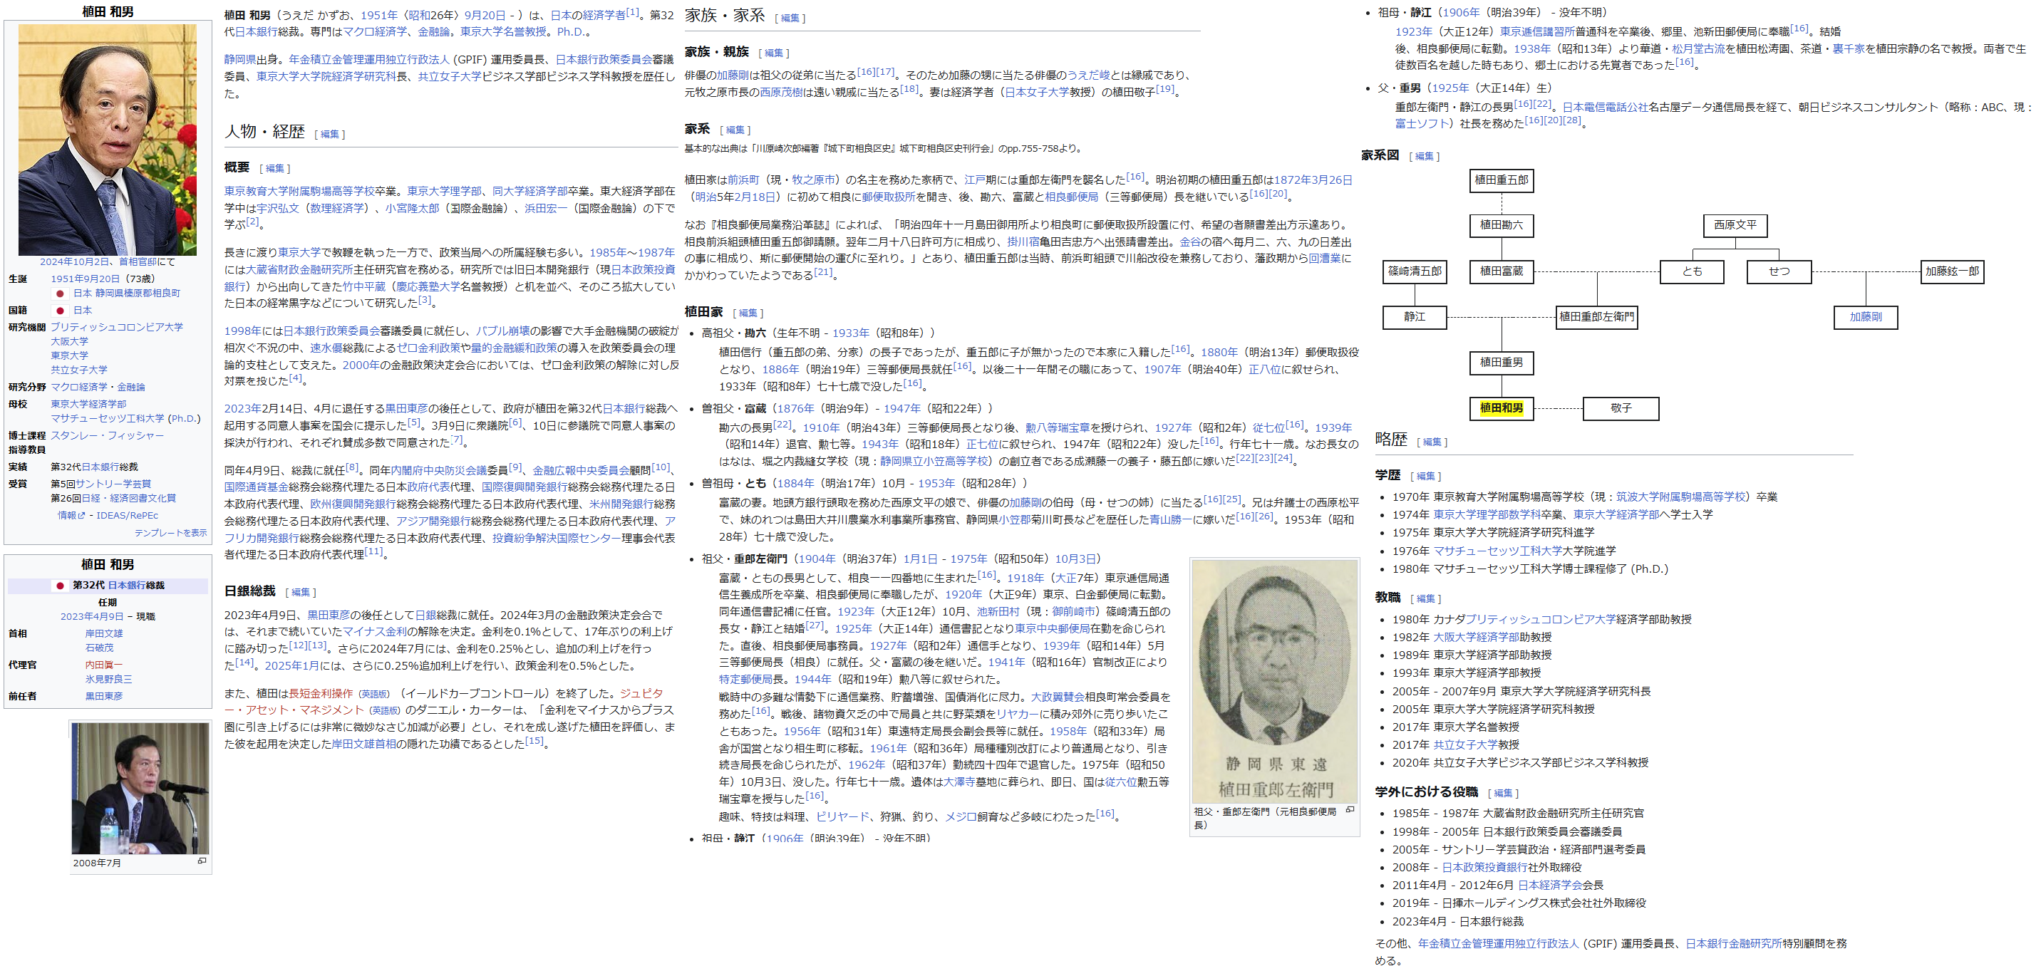Screen dimensions: 2041x976
Task: Select highlighted 植田和男 box in family tree
Action: click(x=1501, y=408)
